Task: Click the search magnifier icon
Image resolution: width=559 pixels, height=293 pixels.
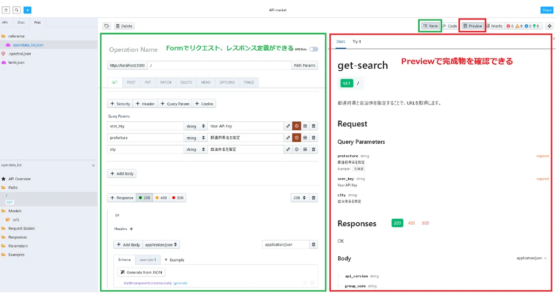Action: pos(16,10)
